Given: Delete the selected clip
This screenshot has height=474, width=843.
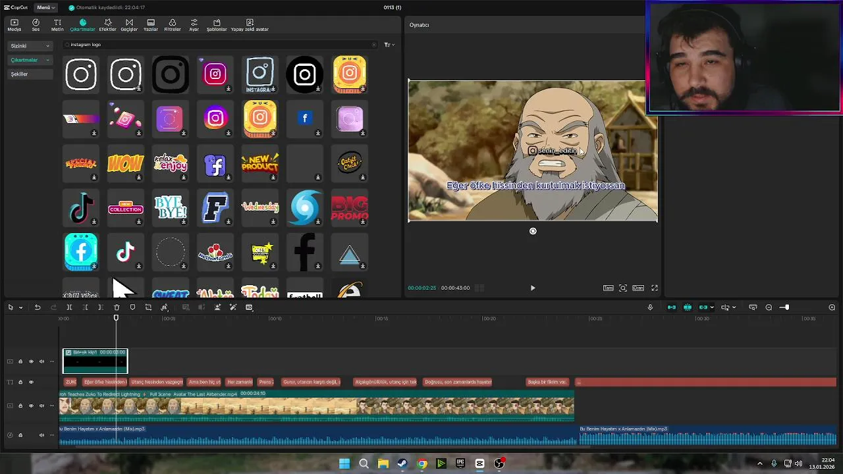Looking at the screenshot, I should coord(117,307).
